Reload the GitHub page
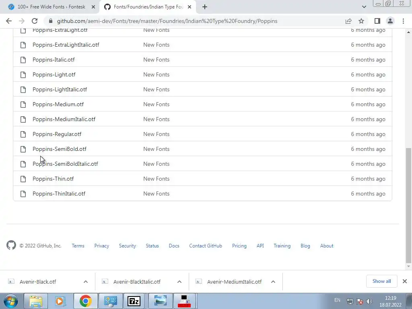Screen dimensions: 412x309 coord(35,21)
